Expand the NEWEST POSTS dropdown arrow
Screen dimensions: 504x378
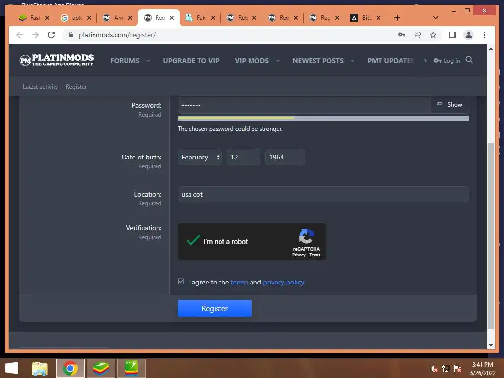click(352, 61)
